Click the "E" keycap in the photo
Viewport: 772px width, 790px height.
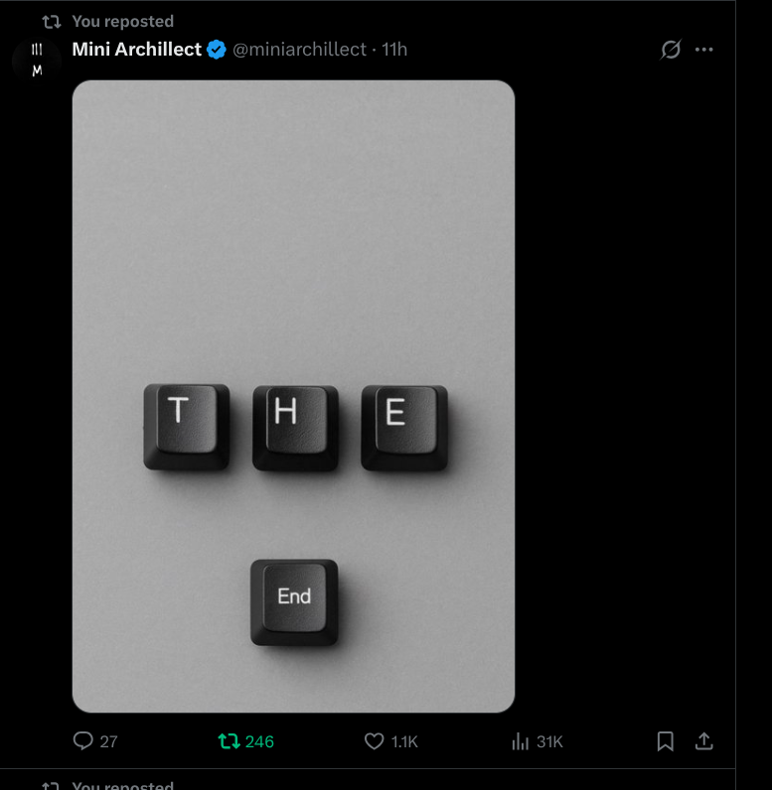[403, 426]
